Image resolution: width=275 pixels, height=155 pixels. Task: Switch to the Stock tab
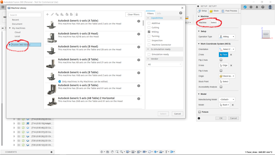pos(214,11)
